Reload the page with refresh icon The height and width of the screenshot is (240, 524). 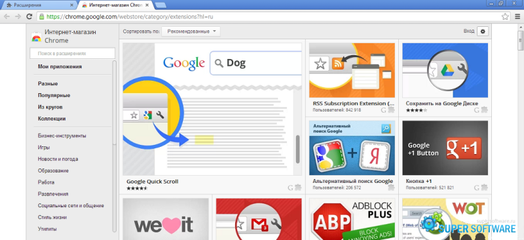click(x=29, y=16)
